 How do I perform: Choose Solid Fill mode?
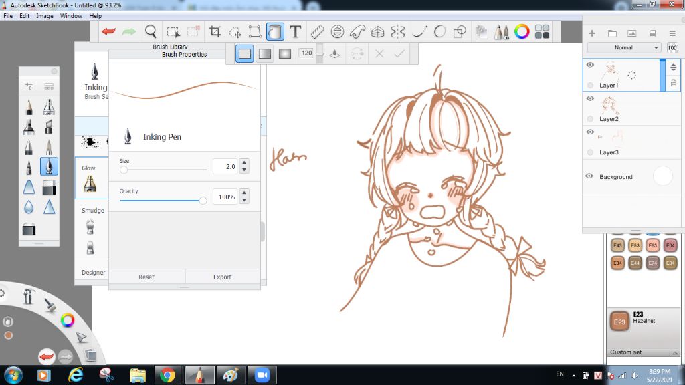point(245,53)
